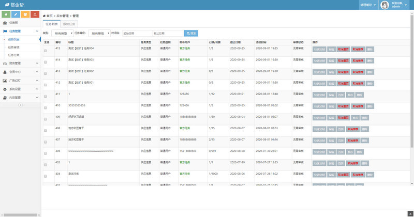Switch to the 任务列表 tab
Viewport: 414px width, 217px height.
pyautogui.click(x=51, y=24)
